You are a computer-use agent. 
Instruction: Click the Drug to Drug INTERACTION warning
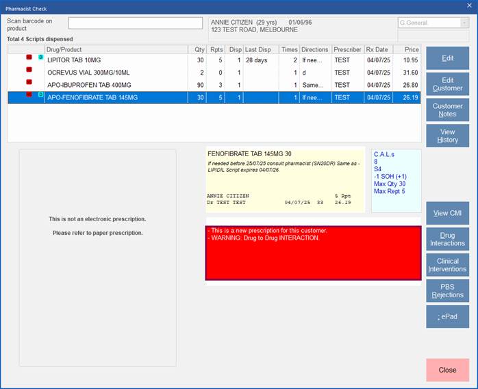pos(264,238)
